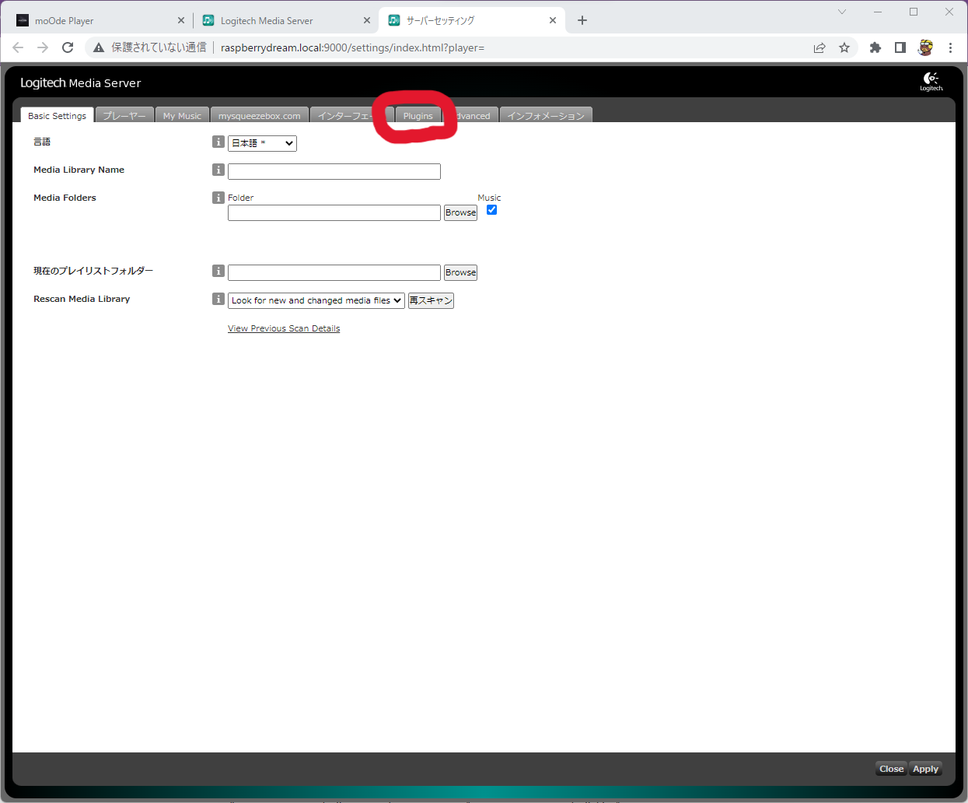Click the playlist folder path field
The image size is (968, 803).
pos(334,272)
